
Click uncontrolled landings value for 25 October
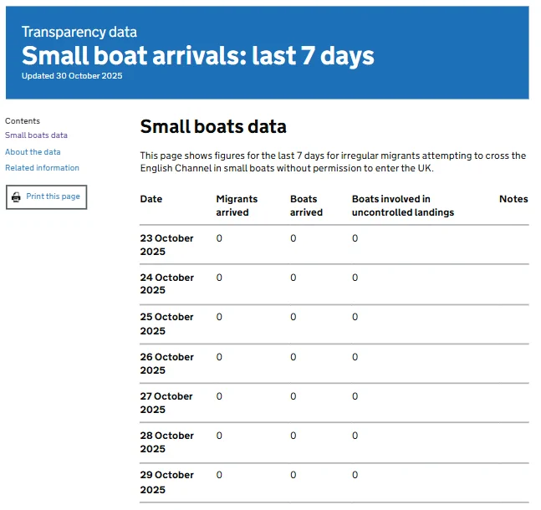point(355,317)
